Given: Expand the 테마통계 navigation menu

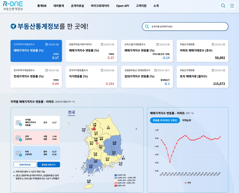Looking at the screenshot, I should tap(59, 6).
